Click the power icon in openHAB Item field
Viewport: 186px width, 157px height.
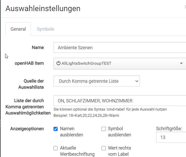[58, 63]
